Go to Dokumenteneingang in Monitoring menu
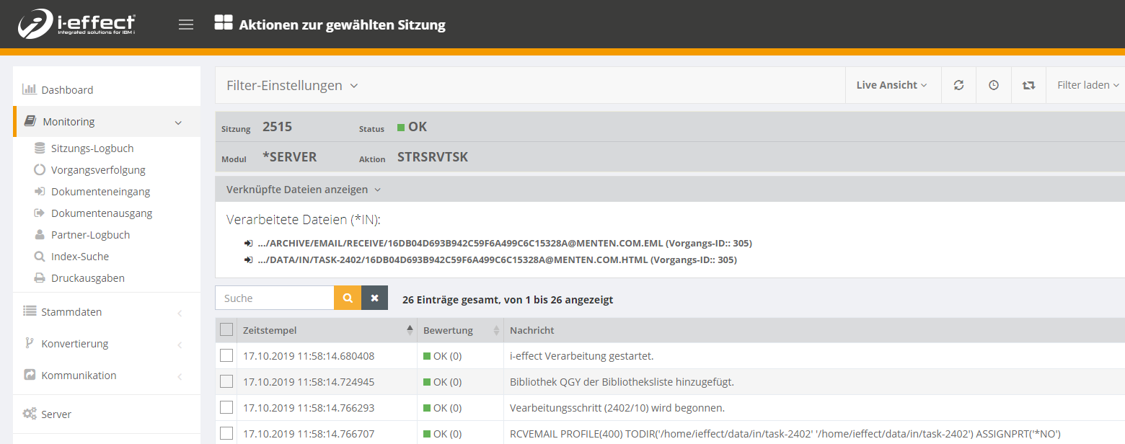Screen dimensions: 1125x444 [x=100, y=192]
